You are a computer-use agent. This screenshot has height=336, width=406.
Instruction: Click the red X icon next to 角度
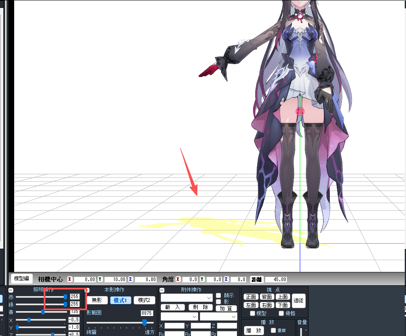(x=178, y=279)
